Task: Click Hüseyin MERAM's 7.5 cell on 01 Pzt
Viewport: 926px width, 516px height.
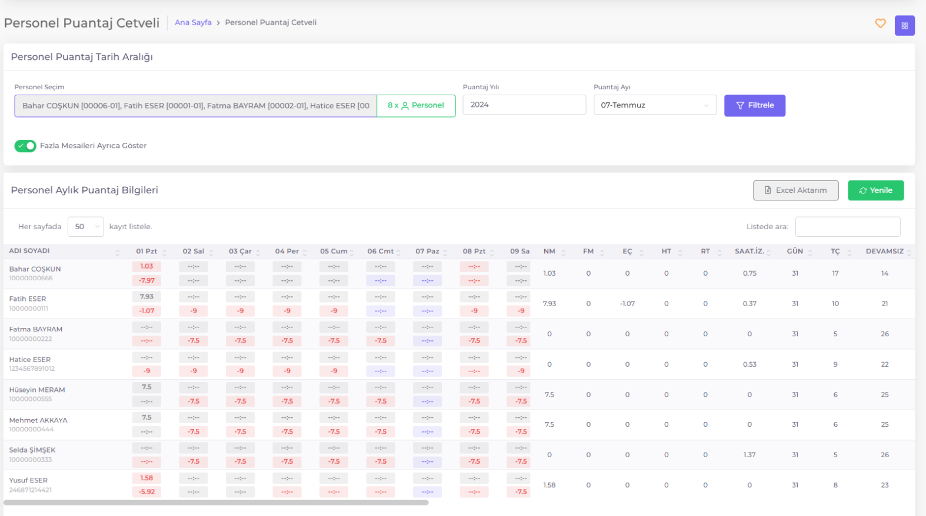Action: 146,387
